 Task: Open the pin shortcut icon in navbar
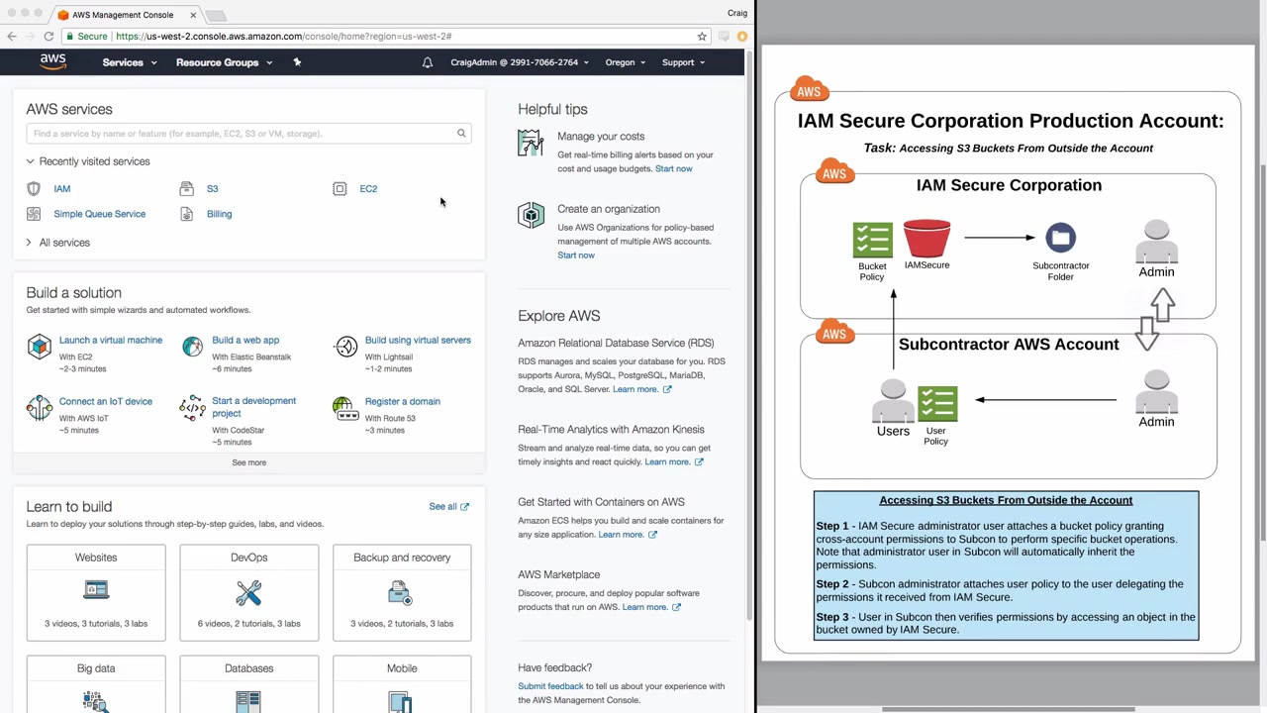(x=297, y=62)
